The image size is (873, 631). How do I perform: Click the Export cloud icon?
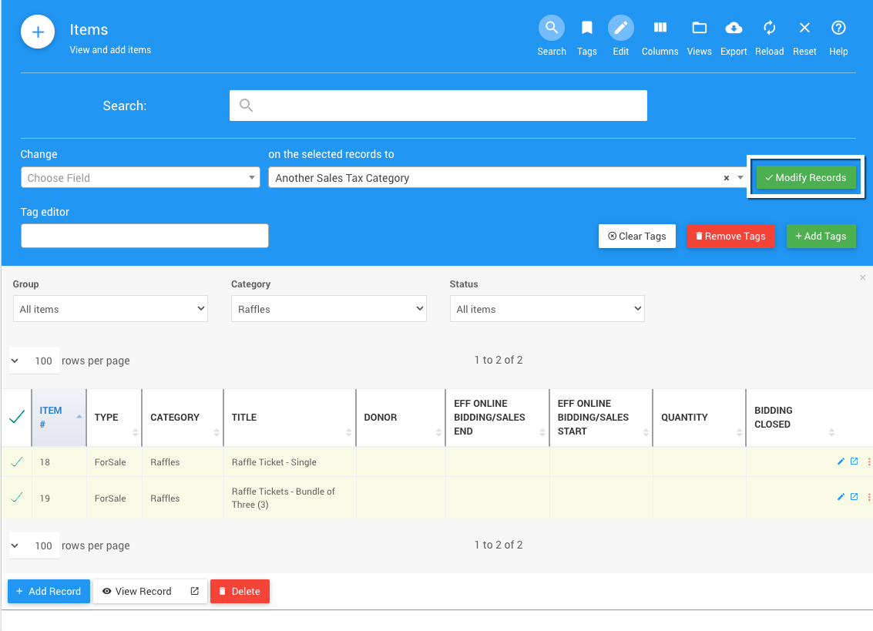point(734,29)
